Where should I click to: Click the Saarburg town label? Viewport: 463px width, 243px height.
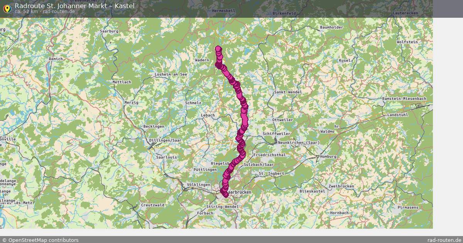pos(109,31)
